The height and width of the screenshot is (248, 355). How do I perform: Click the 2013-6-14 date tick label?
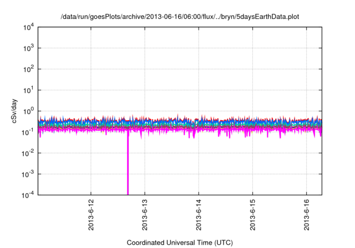[x=199, y=215]
